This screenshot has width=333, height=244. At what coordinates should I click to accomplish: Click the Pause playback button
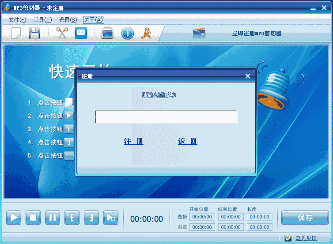53,218
